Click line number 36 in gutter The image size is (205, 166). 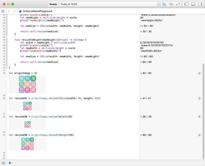4,40
